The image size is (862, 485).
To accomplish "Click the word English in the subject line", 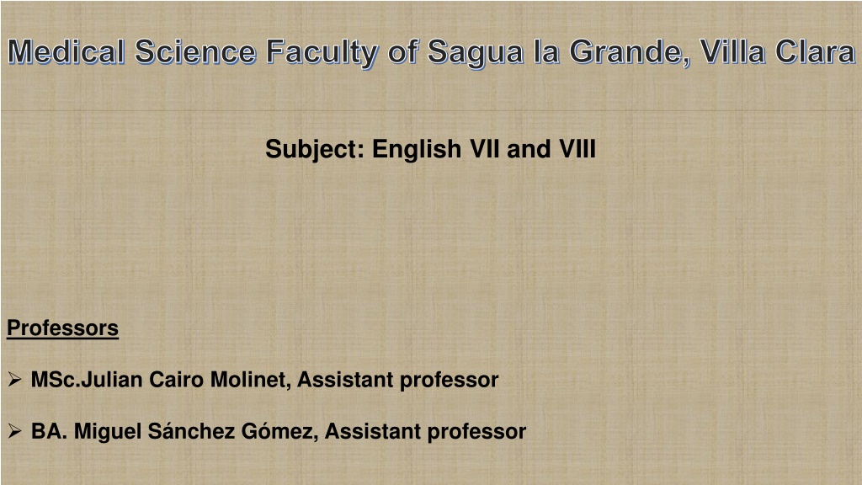I will (x=416, y=150).
